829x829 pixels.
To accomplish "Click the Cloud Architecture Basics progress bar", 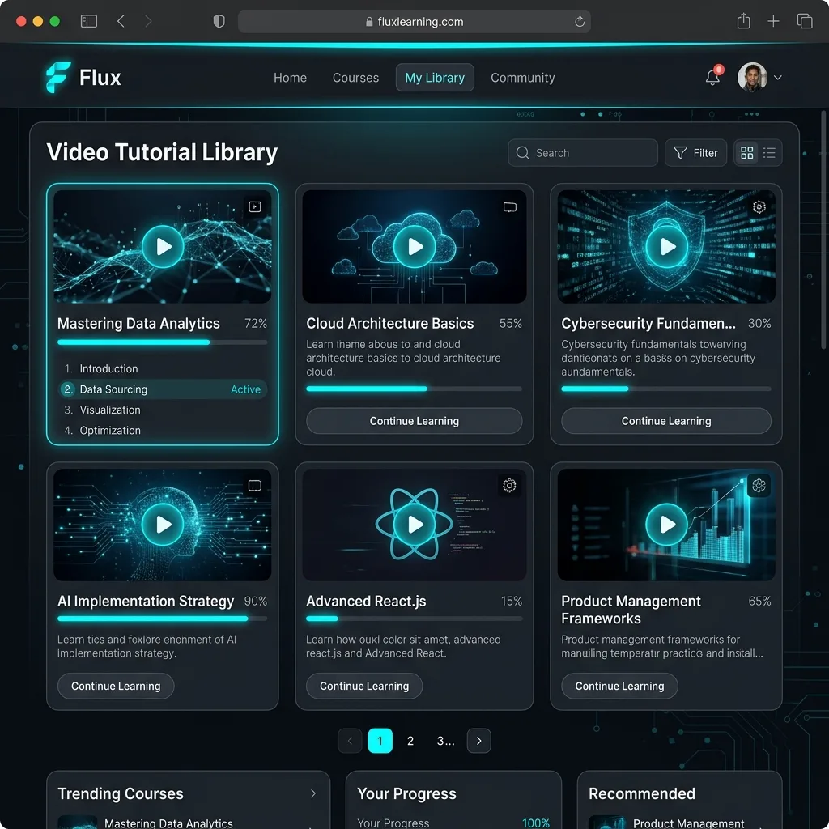I will [414, 389].
